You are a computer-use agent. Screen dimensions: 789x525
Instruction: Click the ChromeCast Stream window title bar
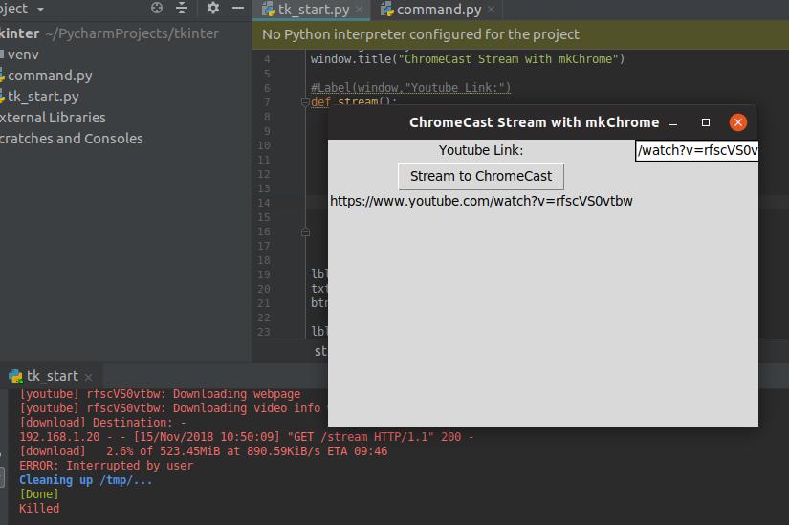pyautogui.click(x=534, y=122)
